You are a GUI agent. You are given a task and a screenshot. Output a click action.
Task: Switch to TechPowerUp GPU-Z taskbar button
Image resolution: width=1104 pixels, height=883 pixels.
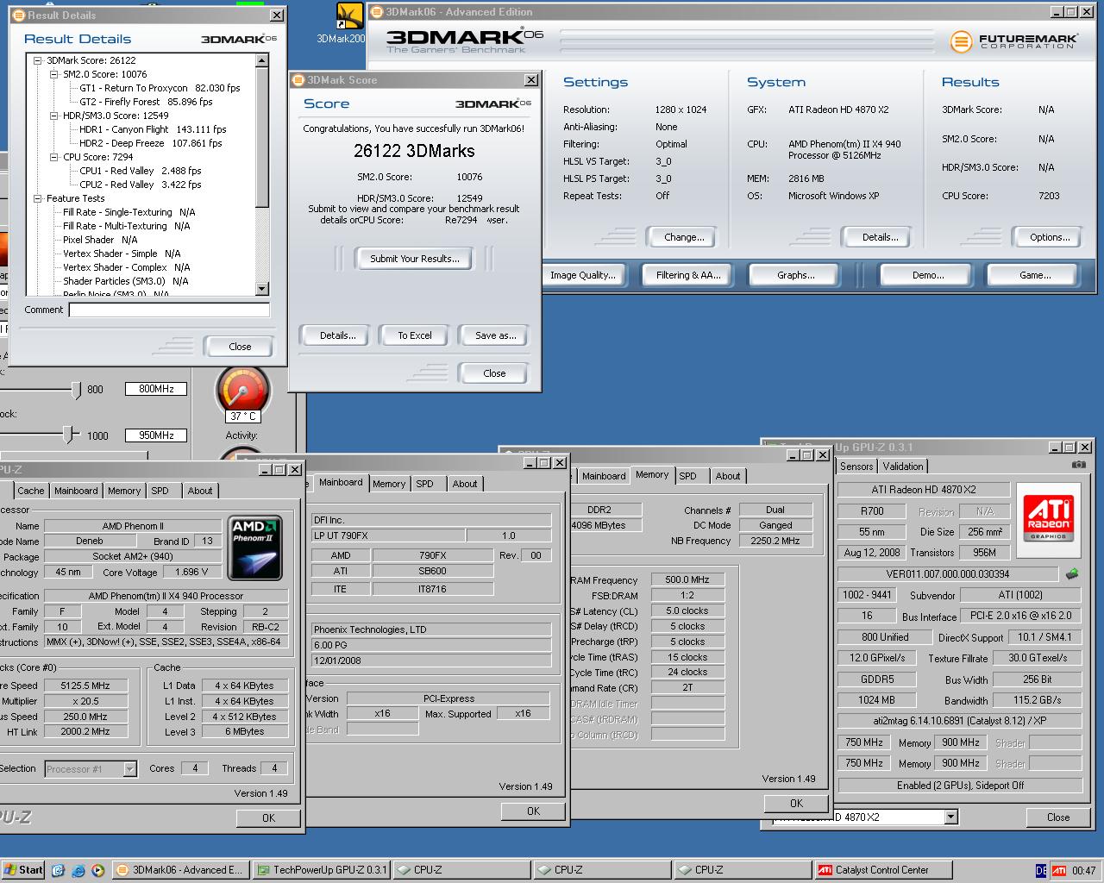click(322, 870)
